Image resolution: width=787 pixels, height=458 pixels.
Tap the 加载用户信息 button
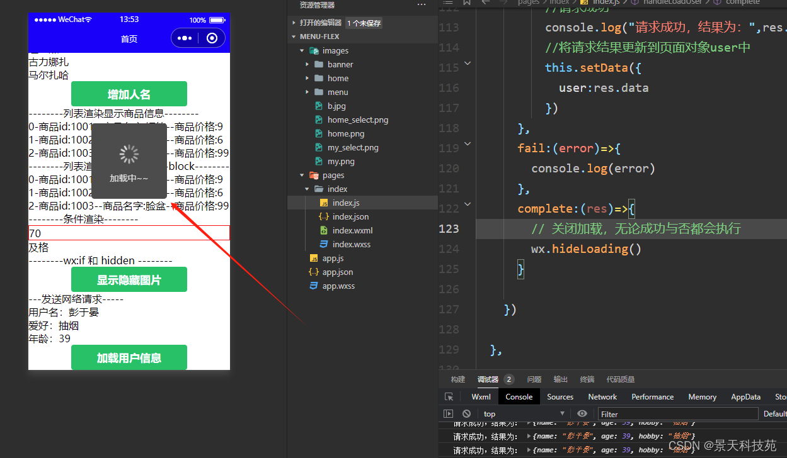(x=129, y=357)
